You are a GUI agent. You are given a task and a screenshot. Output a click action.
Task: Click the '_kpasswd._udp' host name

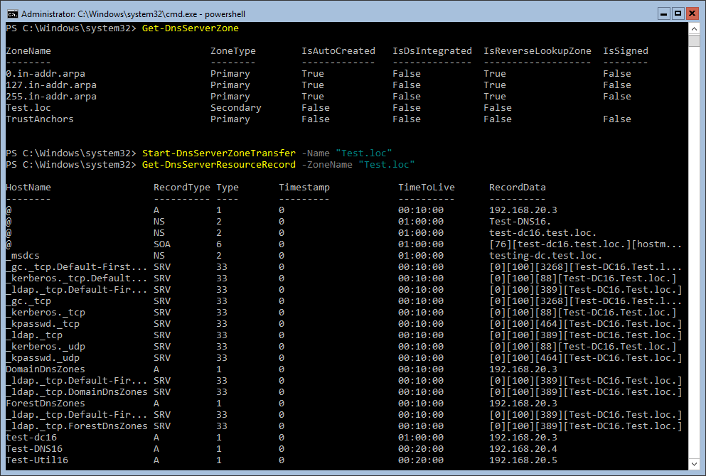[x=43, y=358]
